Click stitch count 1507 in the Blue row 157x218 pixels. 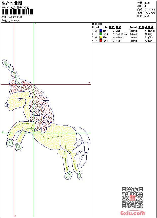pyautogui.click(x=105, y=31)
